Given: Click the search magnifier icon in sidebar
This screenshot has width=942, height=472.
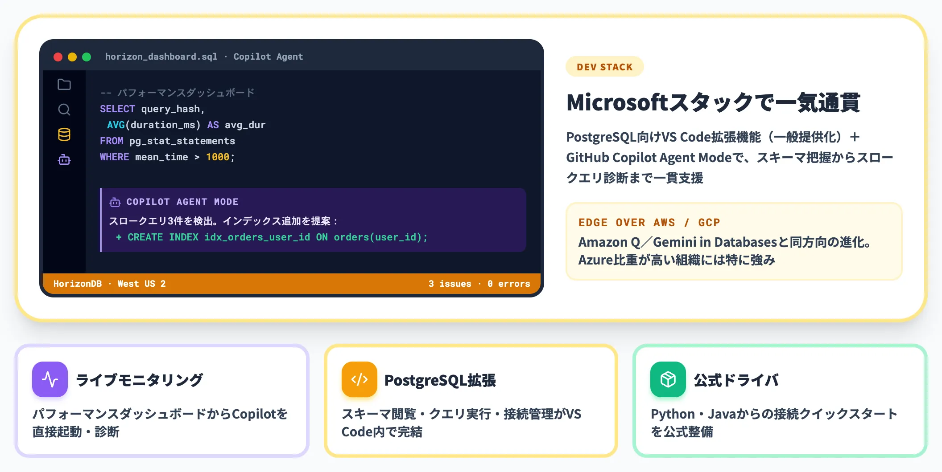Looking at the screenshot, I should (x=64, y=110).
